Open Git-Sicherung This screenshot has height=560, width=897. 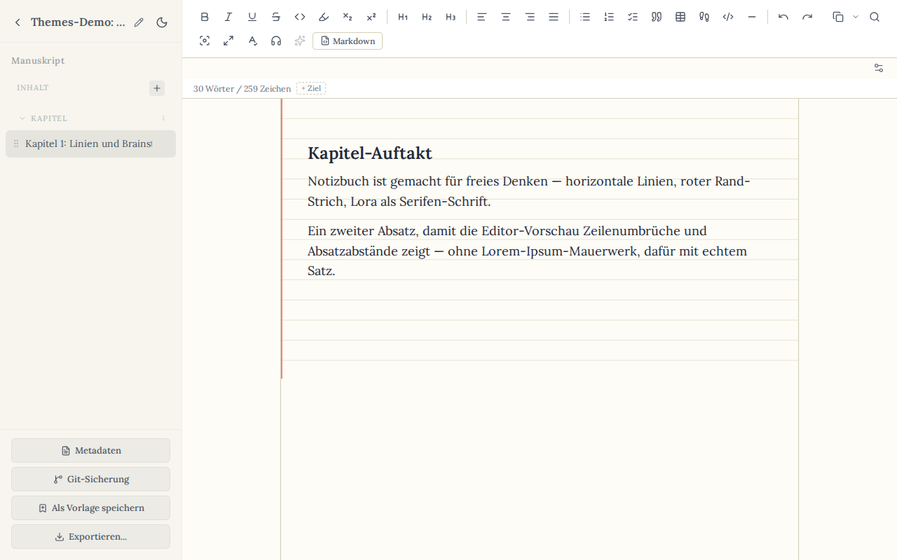click(x=90, y=479)
